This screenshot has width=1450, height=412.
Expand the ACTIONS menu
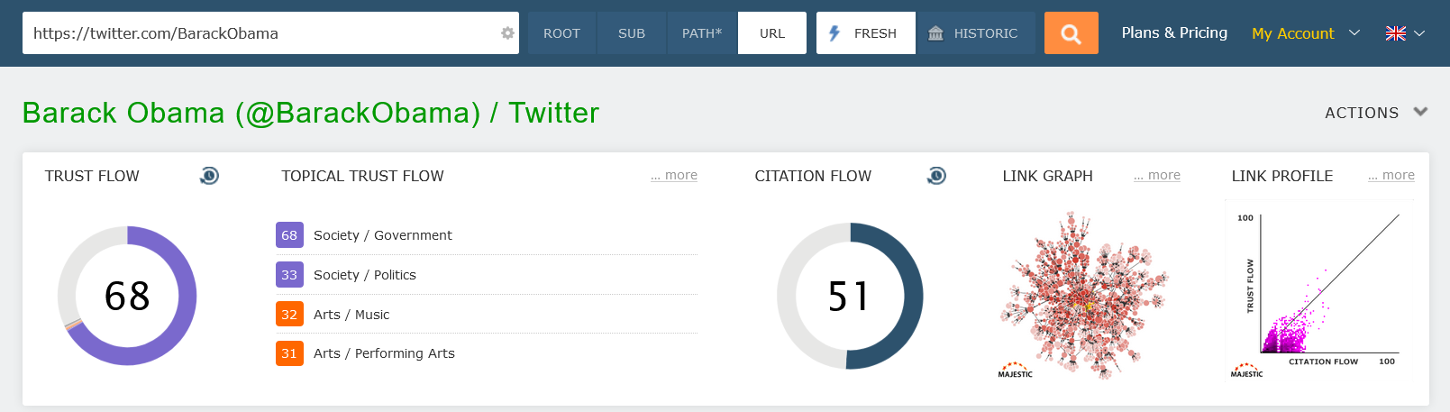pyautogui.click(x=1375, y=113)
